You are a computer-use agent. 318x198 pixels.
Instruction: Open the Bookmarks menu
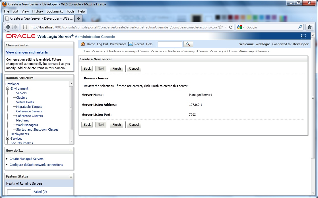(55, 11)
